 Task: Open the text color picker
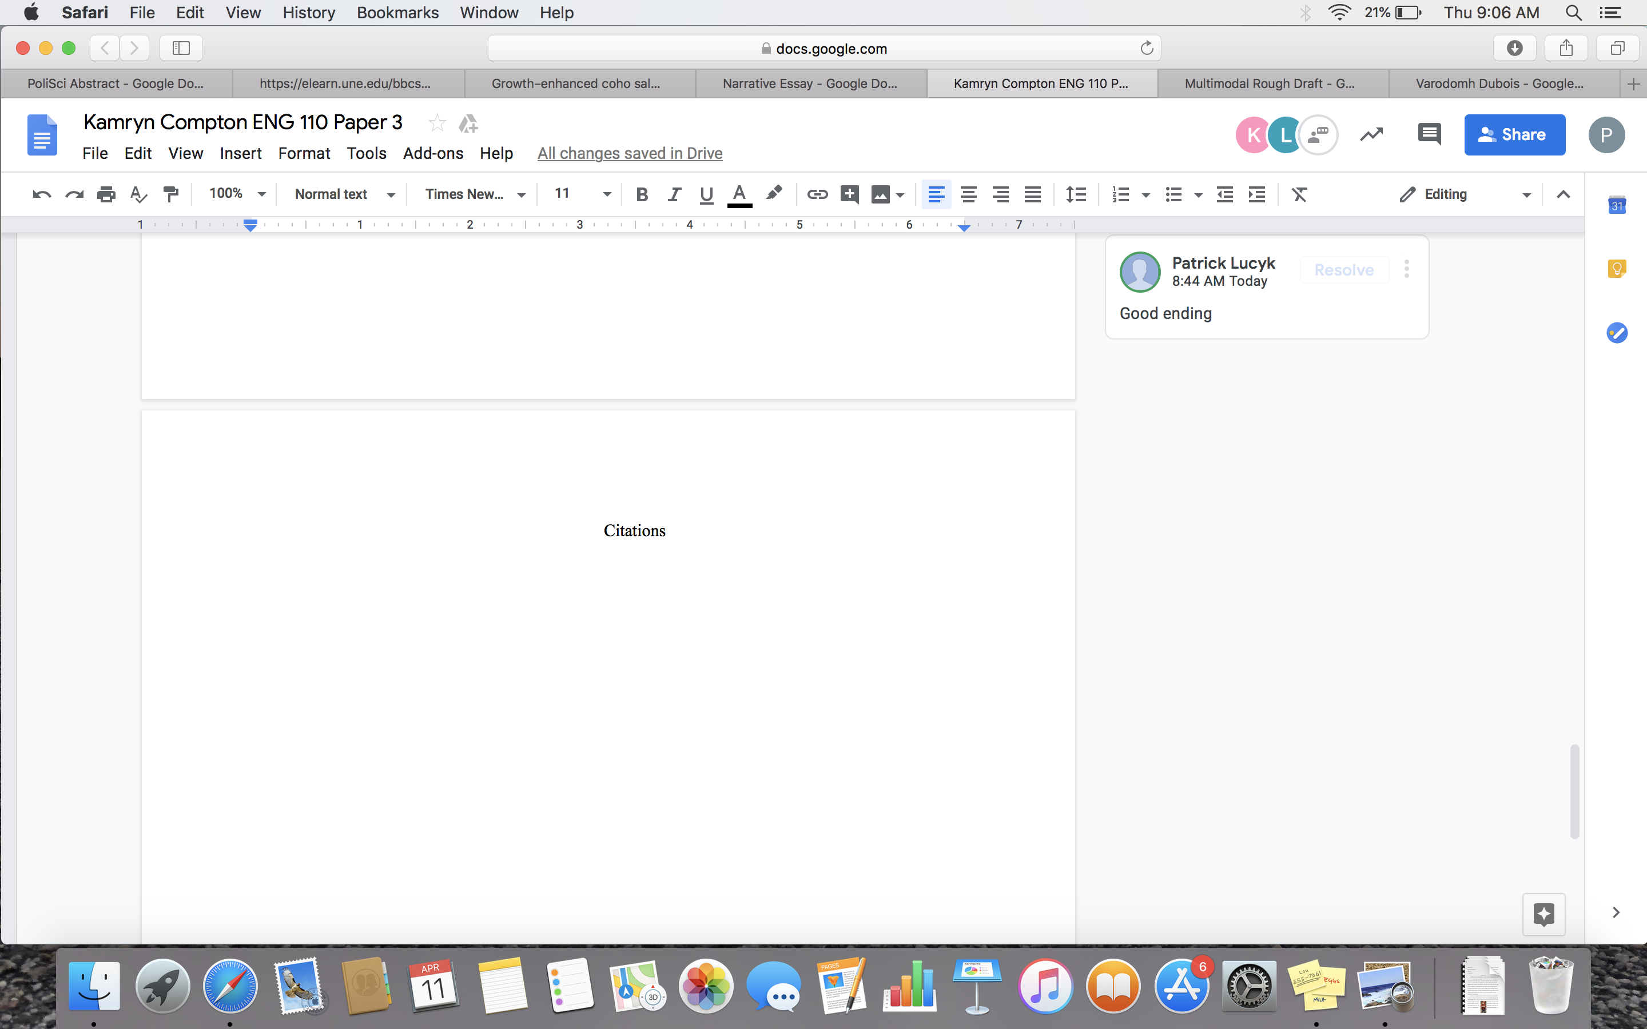739,194
